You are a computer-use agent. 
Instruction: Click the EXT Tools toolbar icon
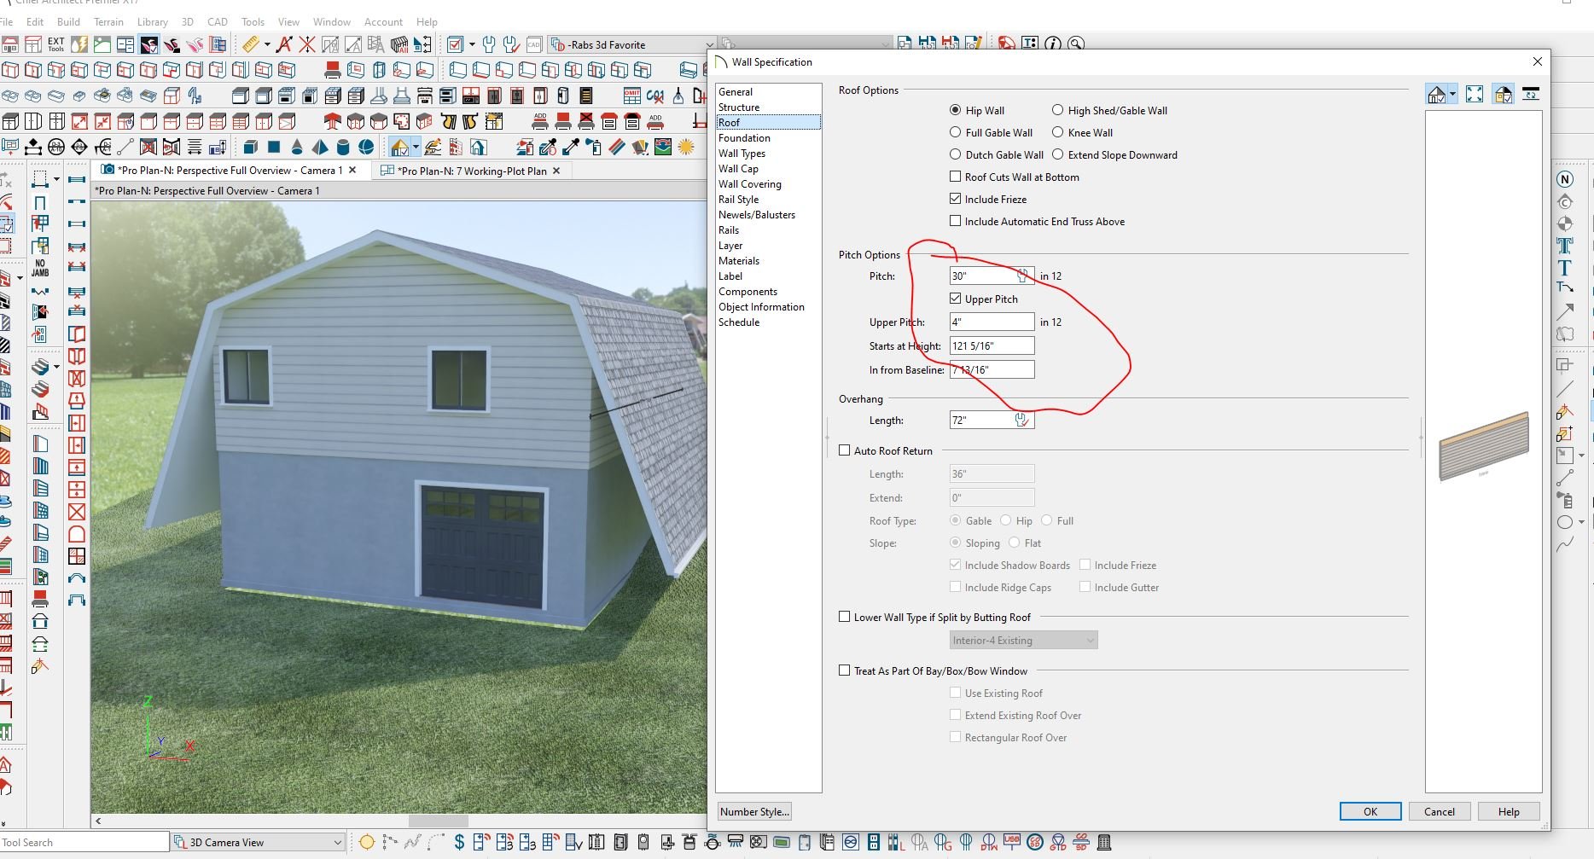(56, 44)
